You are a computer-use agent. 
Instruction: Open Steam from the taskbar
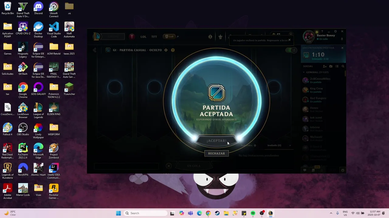pos(217,213)
